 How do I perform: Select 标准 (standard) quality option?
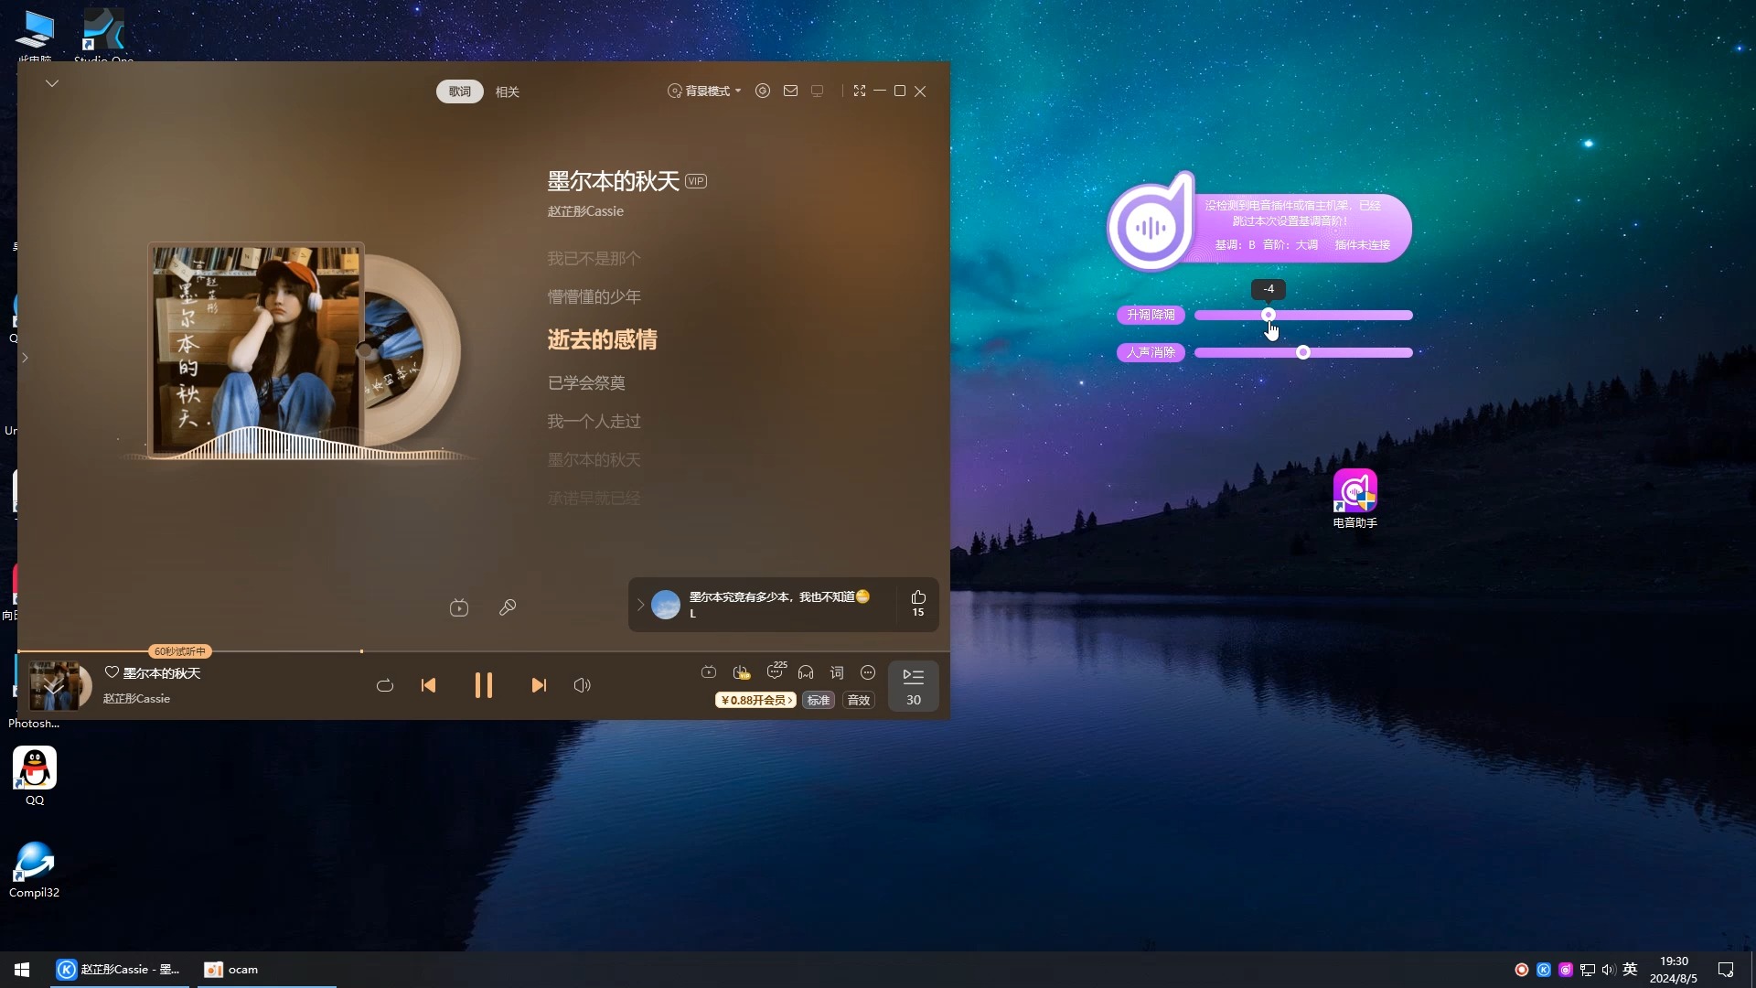(x=818, y=700)
